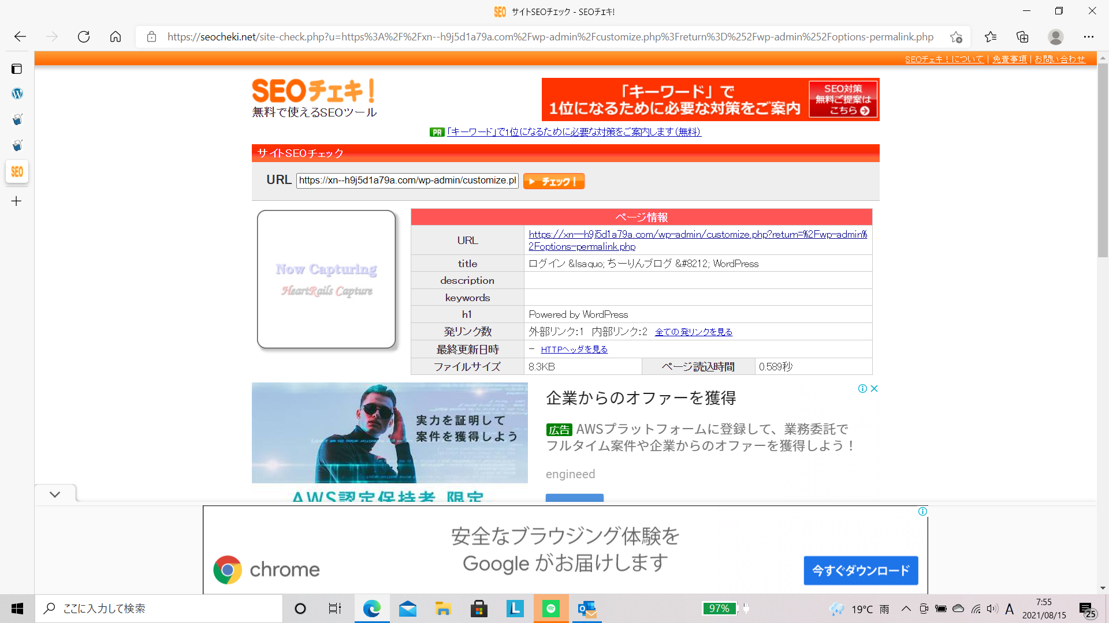Open the favorites list
The image size is (1109, 623).
[x=991, y=37]
